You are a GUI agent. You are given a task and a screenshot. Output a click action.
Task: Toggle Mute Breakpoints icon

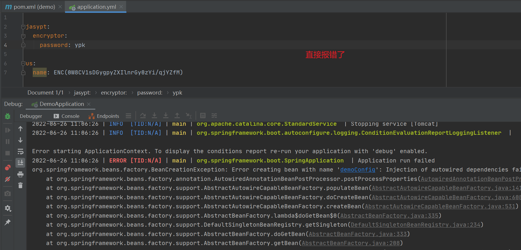pos(8,179)
